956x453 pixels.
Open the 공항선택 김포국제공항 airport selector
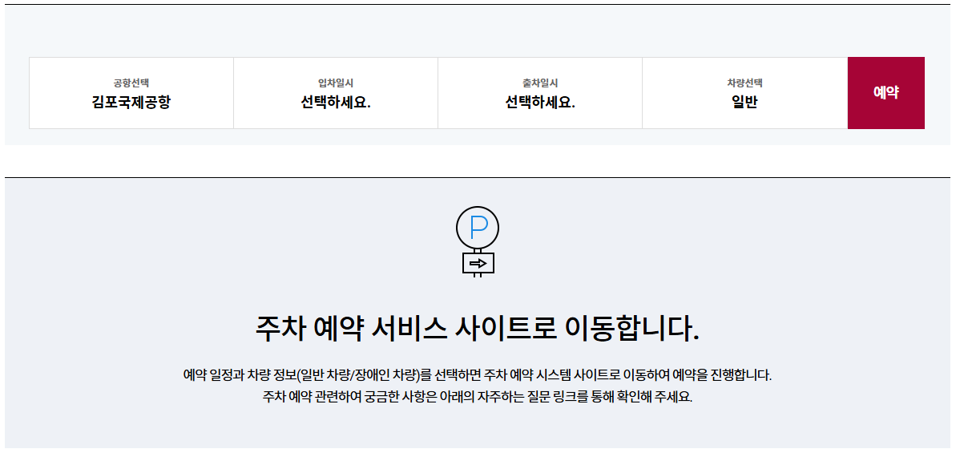point(131,93)
